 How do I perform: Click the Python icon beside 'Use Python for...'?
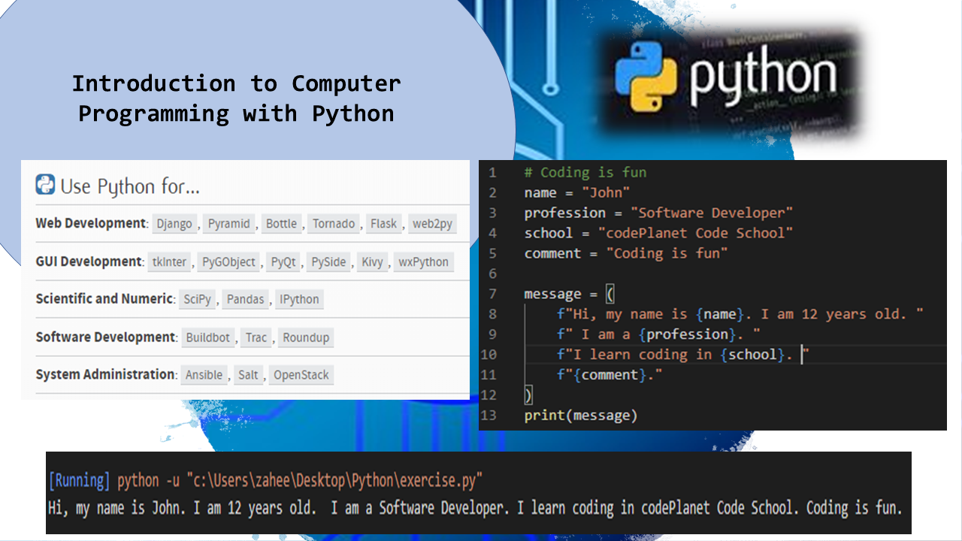[45, 185]
